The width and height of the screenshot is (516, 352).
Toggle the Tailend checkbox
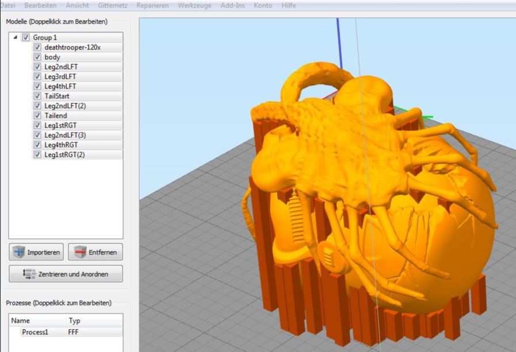(x=37, y=115)
